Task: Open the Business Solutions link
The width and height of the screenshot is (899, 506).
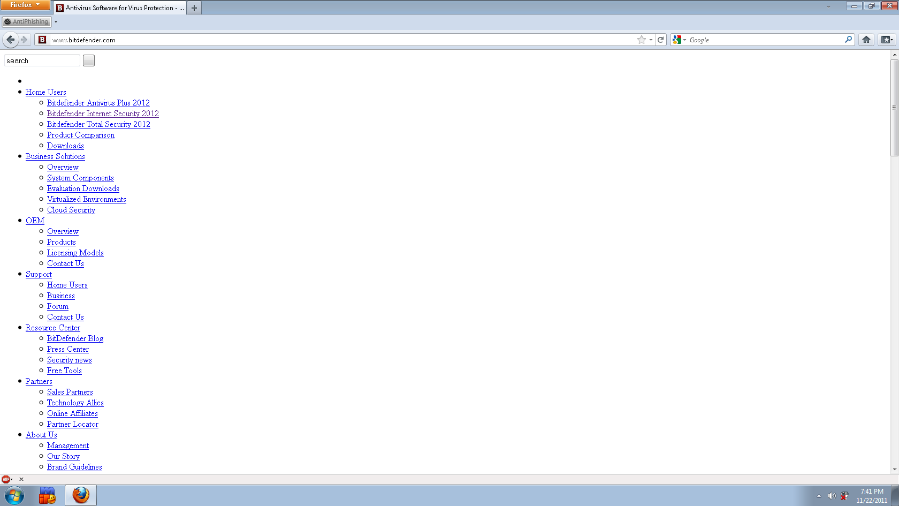Action: (x=55, y=156)
